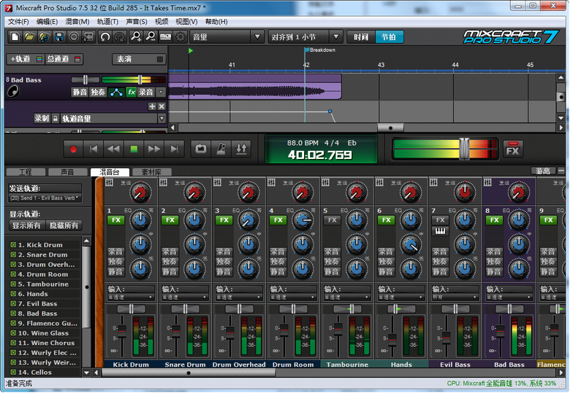Click the Save project icon in toolbar
The image size is (570, 393).
tap(59, 36)
